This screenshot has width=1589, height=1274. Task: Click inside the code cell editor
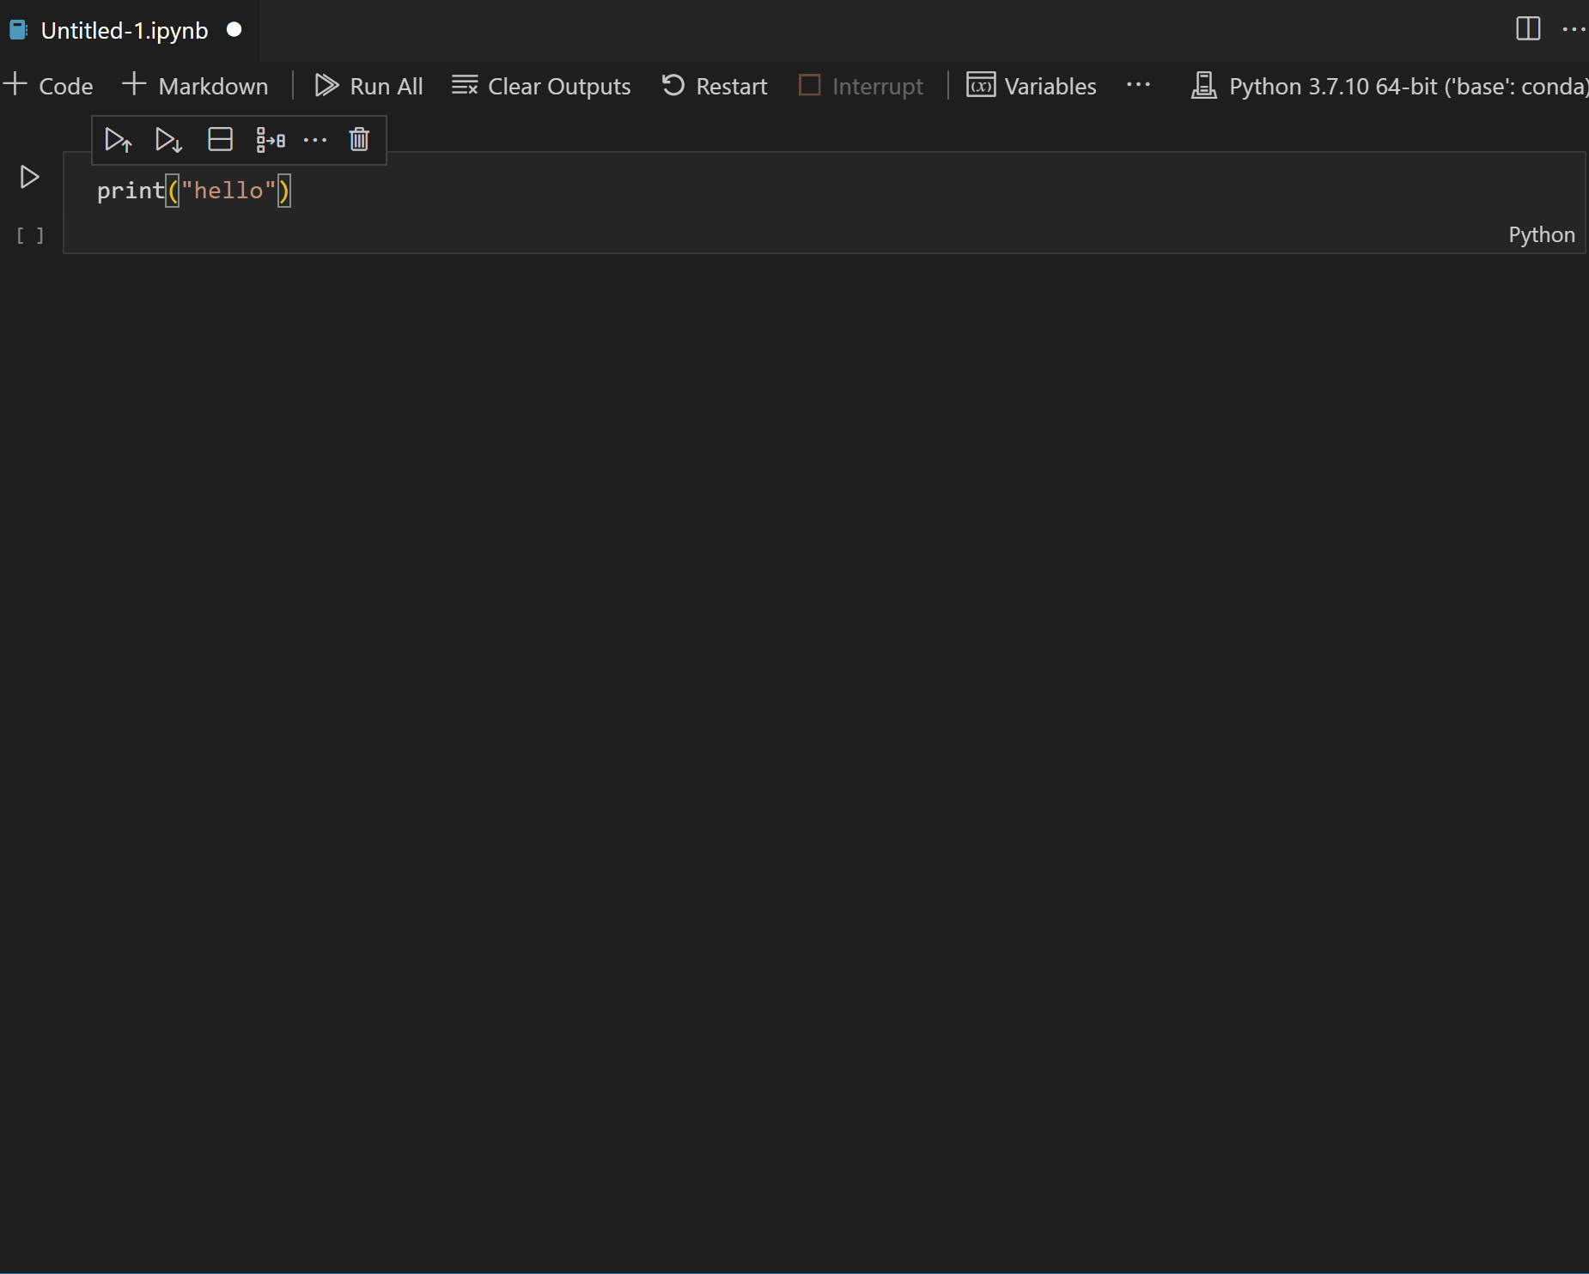pyautogui.click(x=429, y=190)
